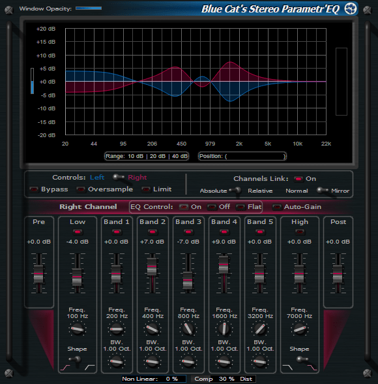The width and height of the screenshot is (378, 384).
Task: Click the Post gain fader
Action: pyautogui.click(x=338, y=273)
